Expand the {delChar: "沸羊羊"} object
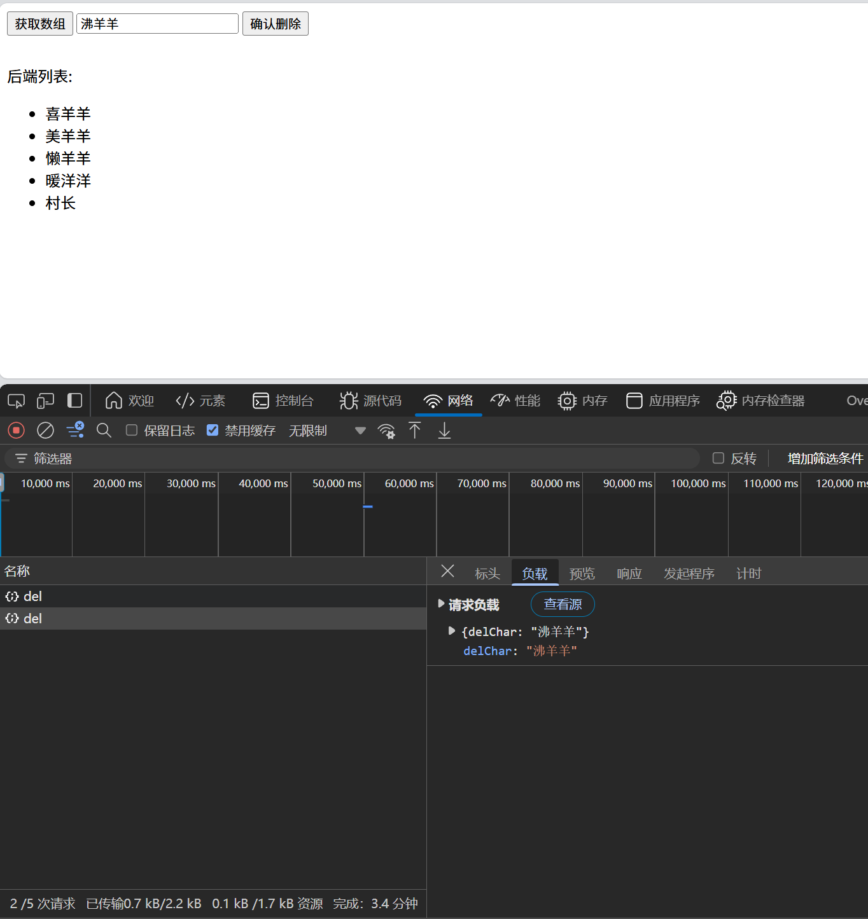The image size is (868, 919). coord(452,631)
